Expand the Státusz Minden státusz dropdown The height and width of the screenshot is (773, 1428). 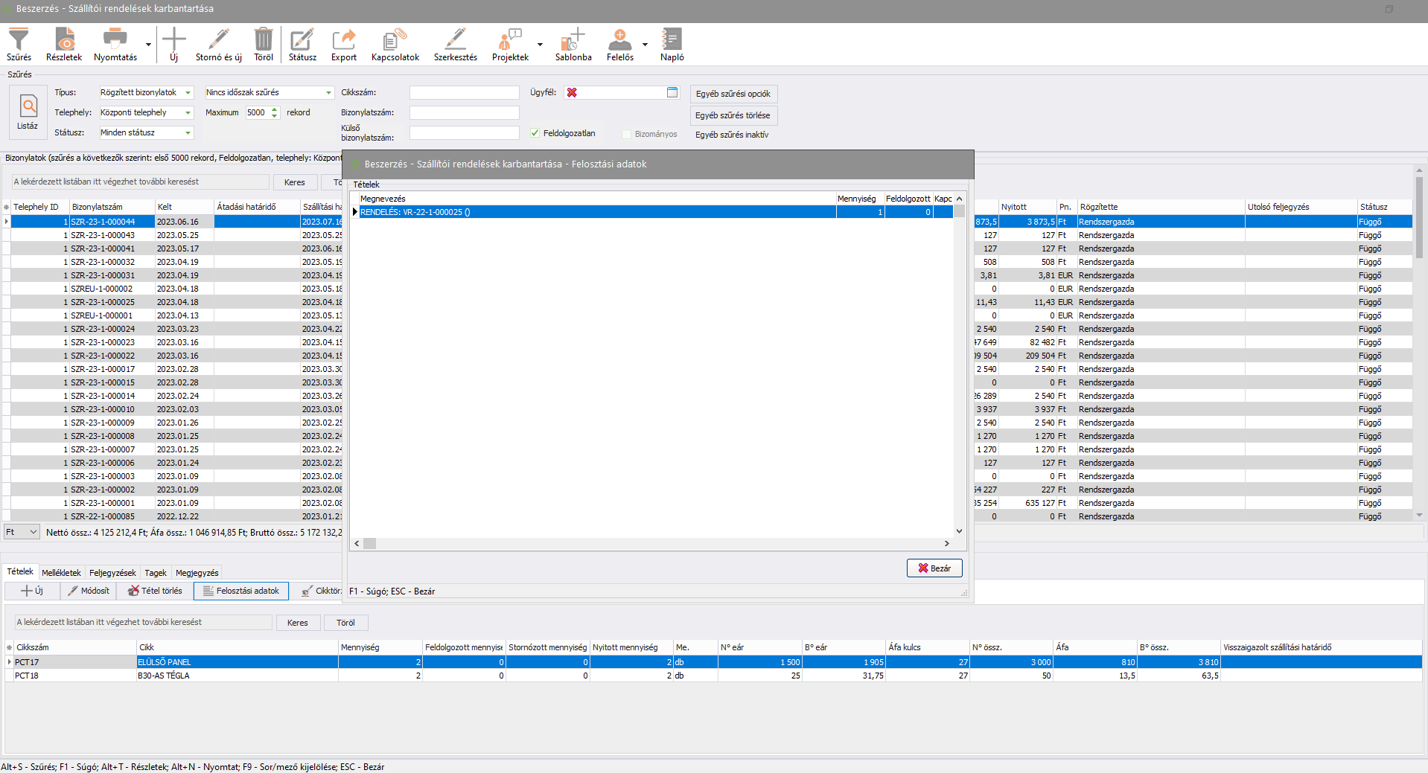[188, 133]
